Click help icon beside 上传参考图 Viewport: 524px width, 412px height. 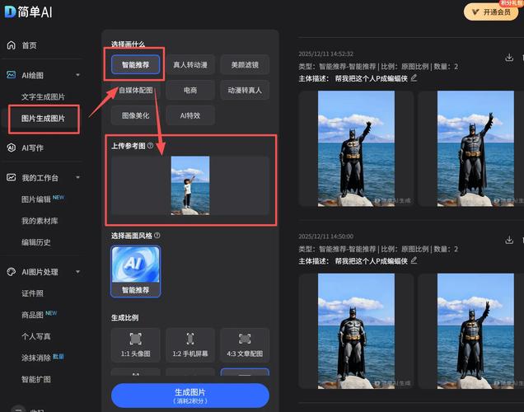pyautogui.click(x=151, y=145)
